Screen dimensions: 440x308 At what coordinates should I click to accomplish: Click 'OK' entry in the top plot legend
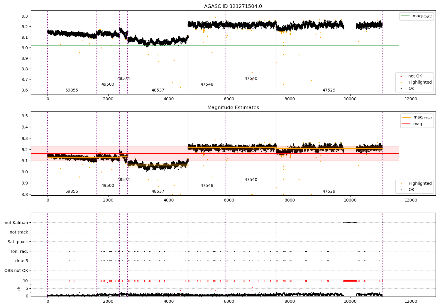pyautogui.click(x=411, y=89)
